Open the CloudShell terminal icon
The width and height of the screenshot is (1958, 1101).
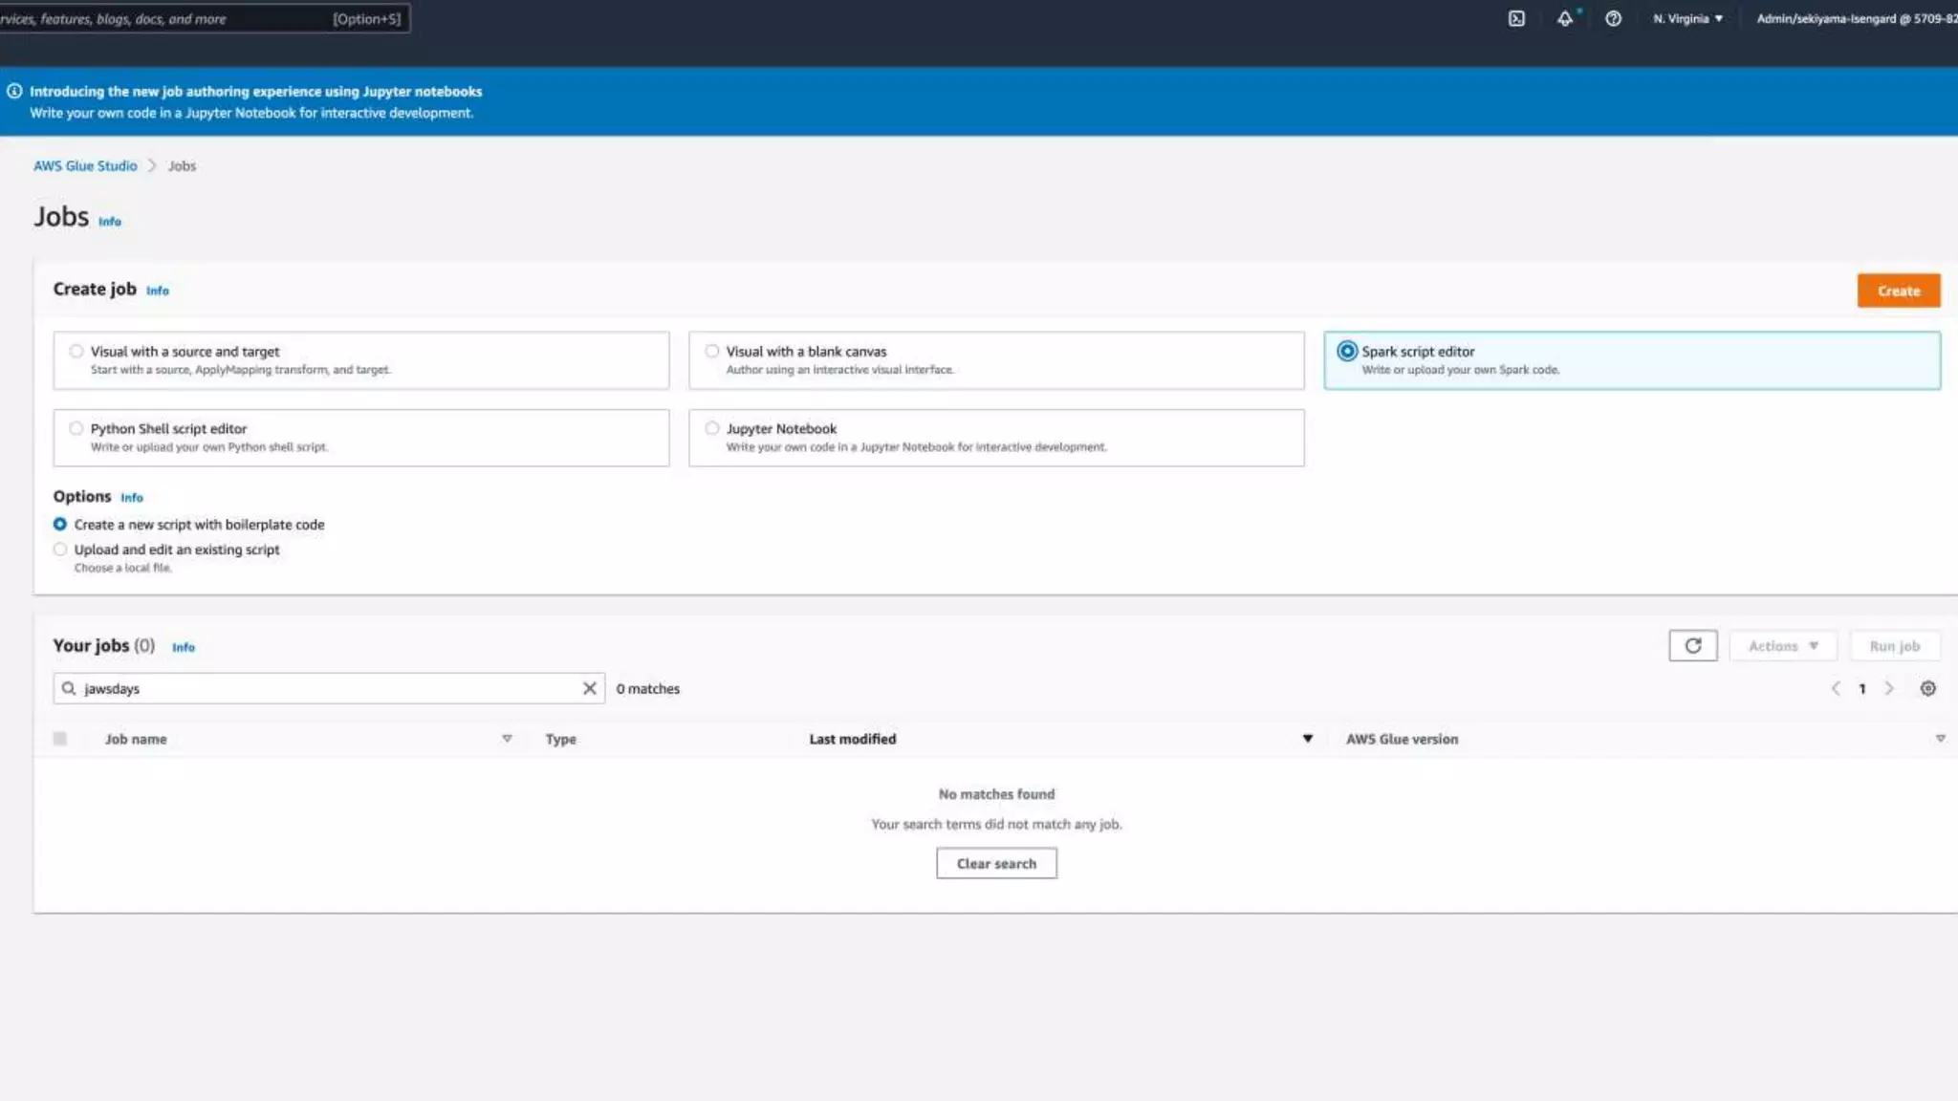(x=1516, y=18)
